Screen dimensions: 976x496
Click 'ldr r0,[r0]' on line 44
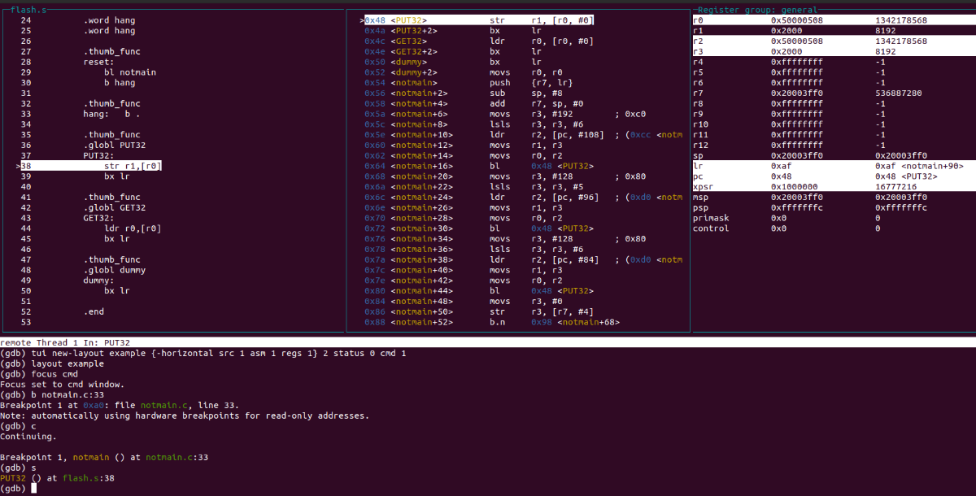click(133, 228)
